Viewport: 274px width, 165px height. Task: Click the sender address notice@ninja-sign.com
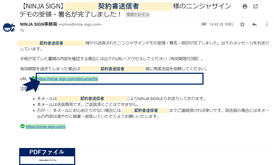click(x=80, y=25)
